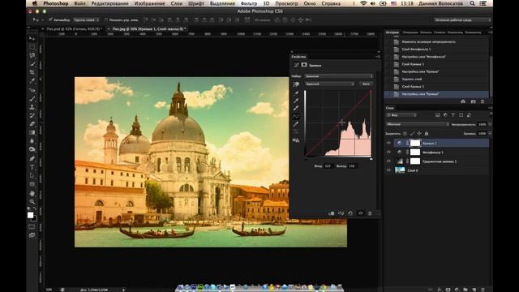The image size is (519, 292).
Task: Select the Move tool in the toolbox
Action: click(32, 38)
